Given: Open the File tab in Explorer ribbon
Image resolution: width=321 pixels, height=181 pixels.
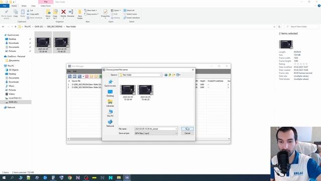Looking at the screenshot, I should pos(5,6).
